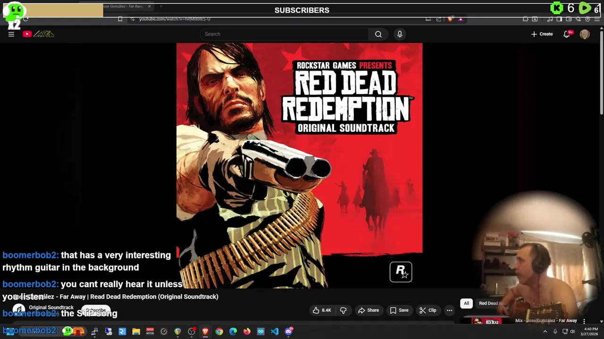This screenshot has width=604, height=339.
Task: Run search with magnifier button
Action: click(378, 34)
